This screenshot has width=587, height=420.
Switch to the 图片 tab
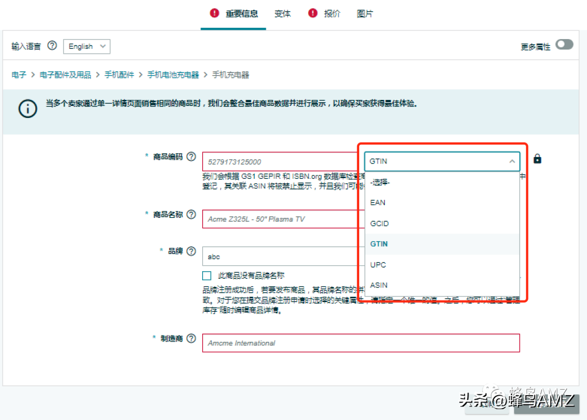(365, 14)
